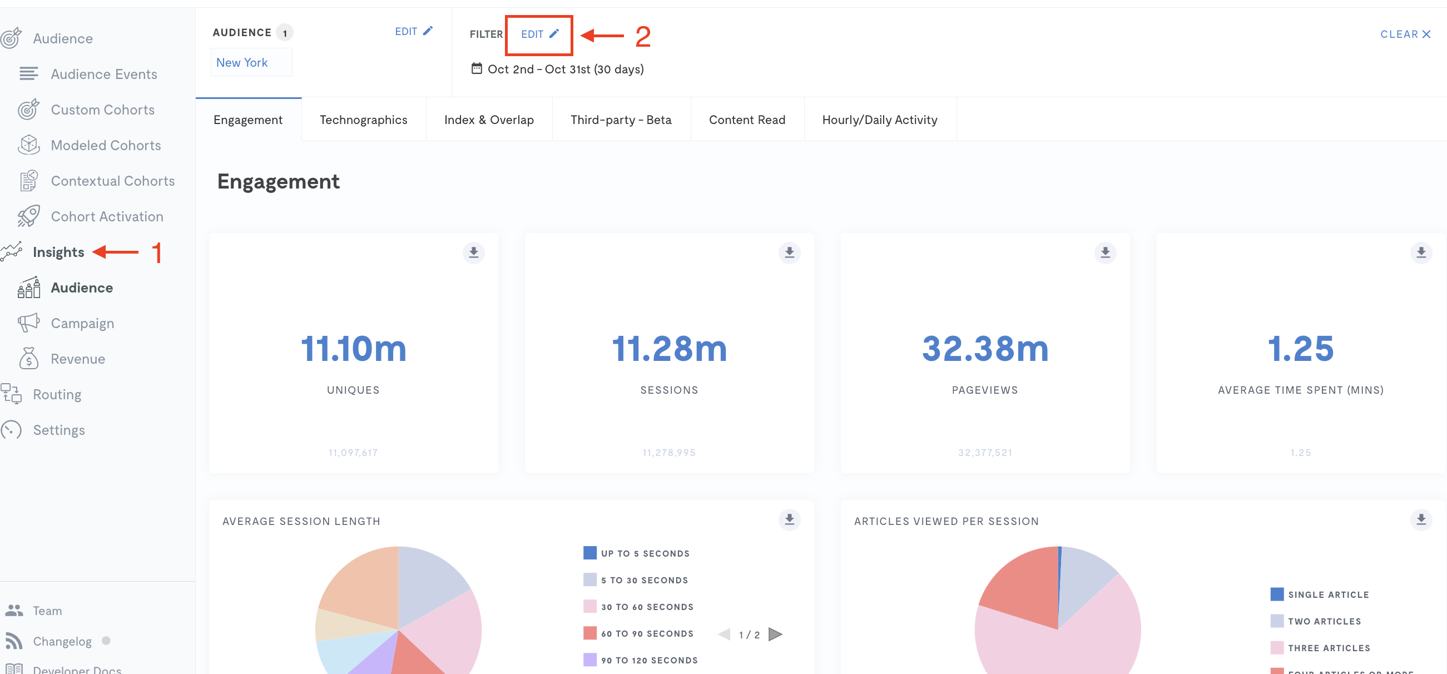Click the Oct 2nd - Oct 31st date range

coord(565,69)
